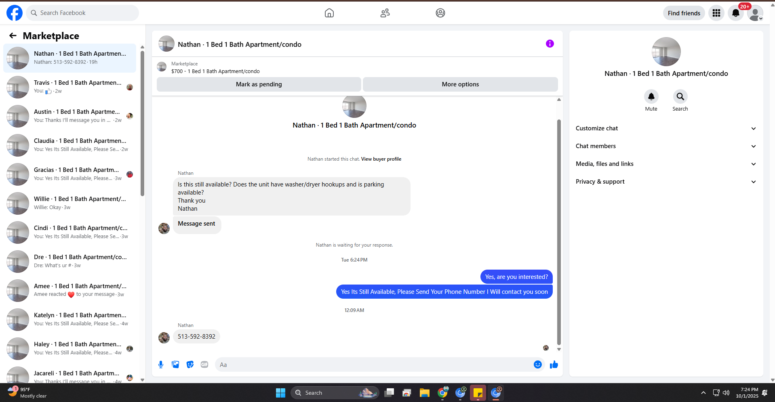The width and height of the screenshot is (775, 402).
Task: Open the emoji picker in message box
Action: click(x=538, y=364)
